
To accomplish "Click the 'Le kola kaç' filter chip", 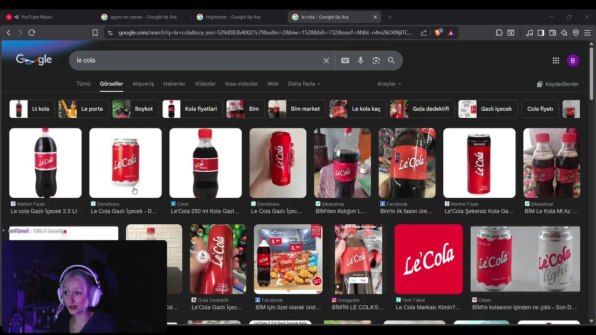I will (x=358, y=109).
